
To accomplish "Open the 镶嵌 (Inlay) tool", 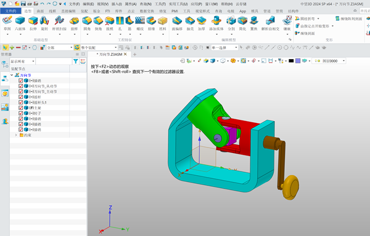I will click(x=287, y=23).
